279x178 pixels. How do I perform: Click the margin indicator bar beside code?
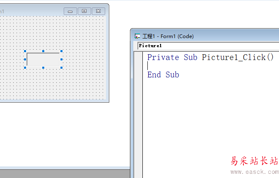(138, 103)
